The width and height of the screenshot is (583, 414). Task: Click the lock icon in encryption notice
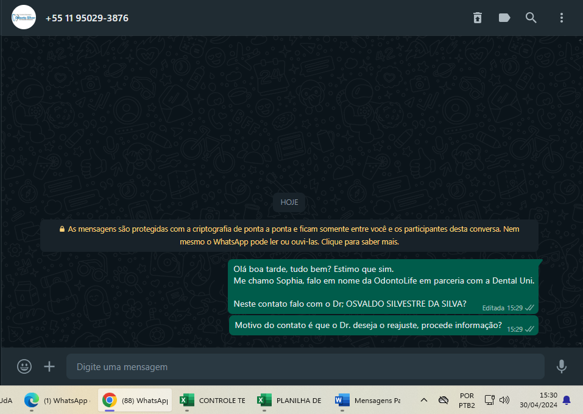pos(62,229)
